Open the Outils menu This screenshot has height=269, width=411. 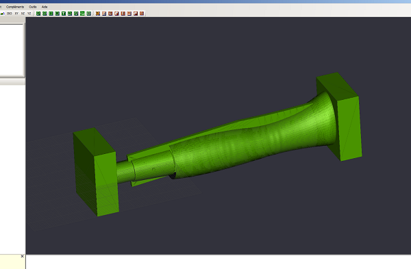tap(33, 7)
